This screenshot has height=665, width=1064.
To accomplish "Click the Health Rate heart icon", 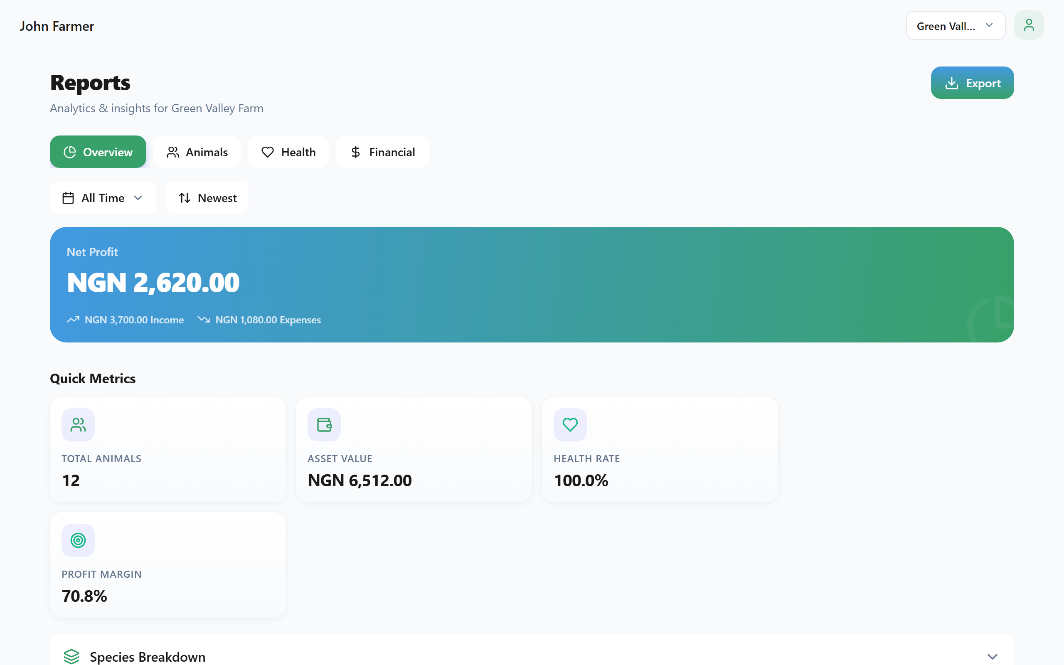I will (x=570, y=424).
